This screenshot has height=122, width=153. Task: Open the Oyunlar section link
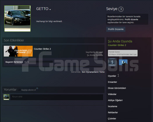[112, 76]
